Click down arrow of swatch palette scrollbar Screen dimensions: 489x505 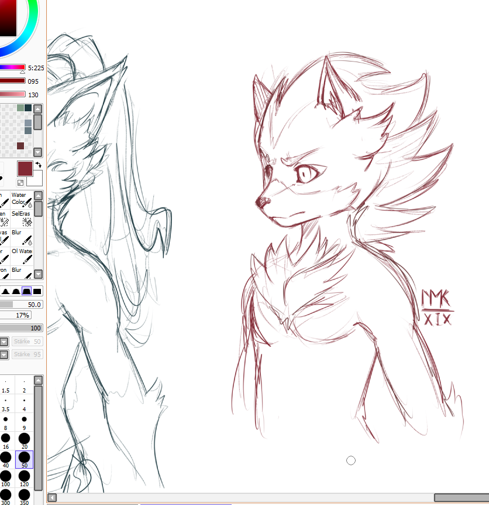(38, 152)
